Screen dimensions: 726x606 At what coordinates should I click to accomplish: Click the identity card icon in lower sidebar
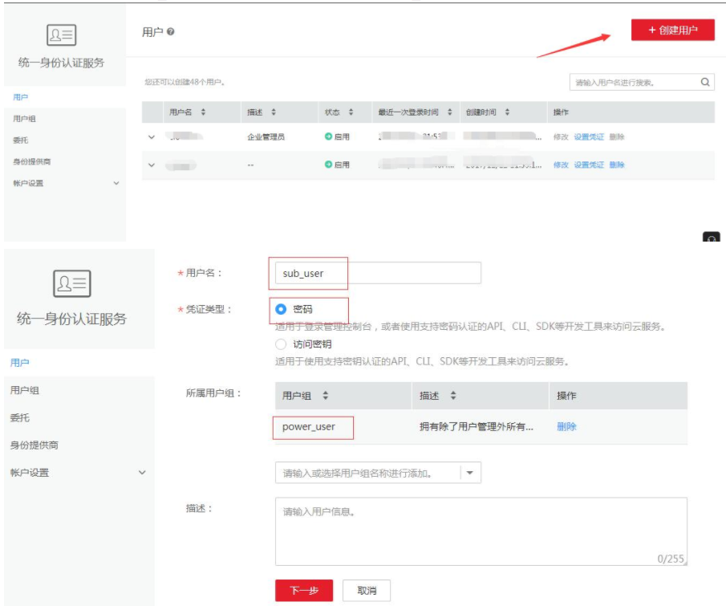pos(71,283)
